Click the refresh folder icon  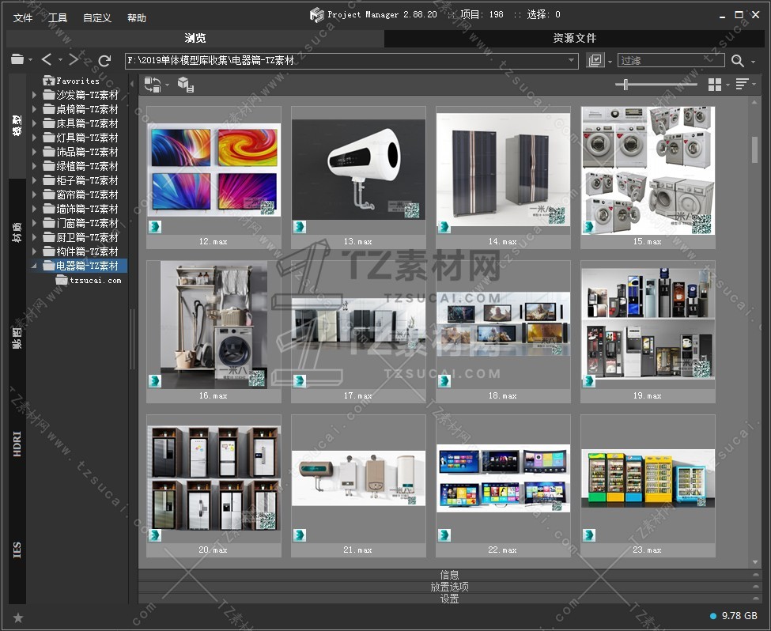point(104,60)
